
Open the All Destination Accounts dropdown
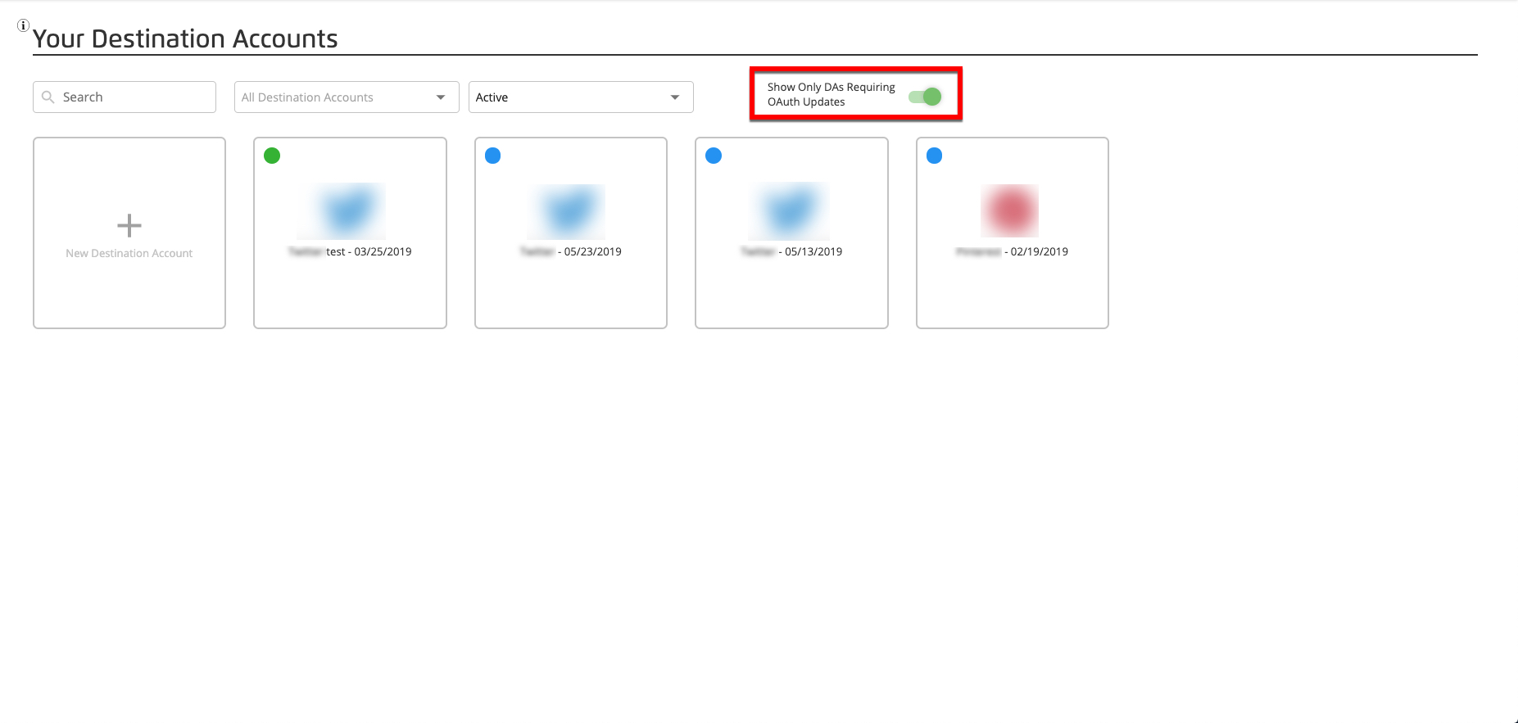[347, 97]
